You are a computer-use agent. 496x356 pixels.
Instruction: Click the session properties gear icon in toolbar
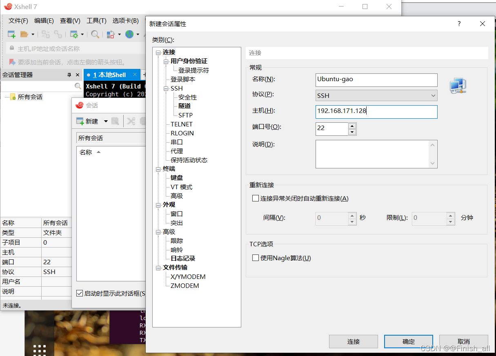pos(74,34)
